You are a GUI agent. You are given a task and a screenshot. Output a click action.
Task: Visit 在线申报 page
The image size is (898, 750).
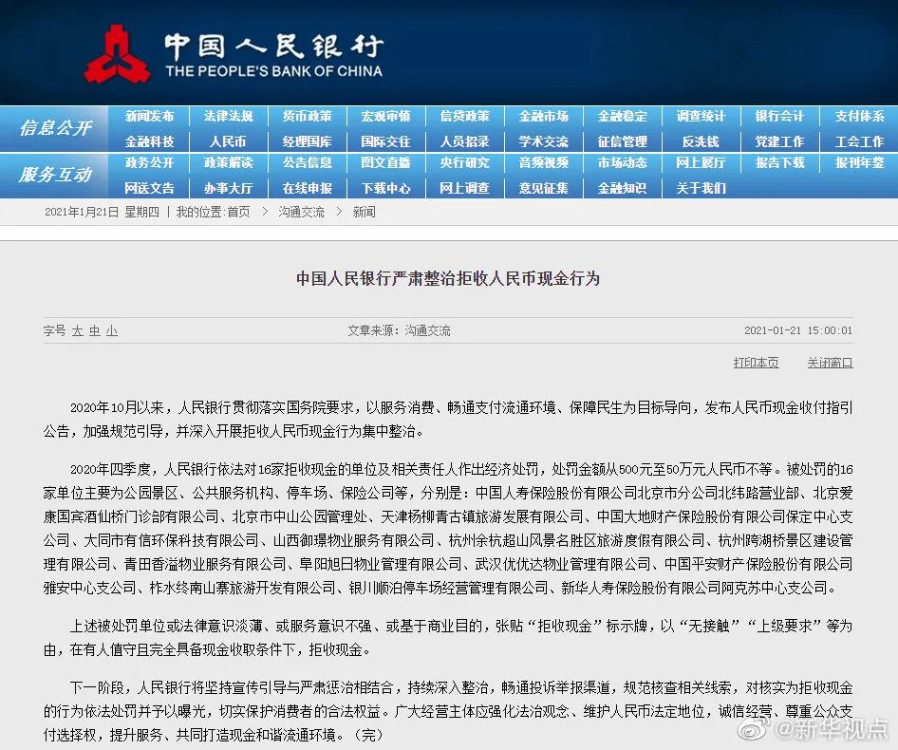tap(307, 188)
